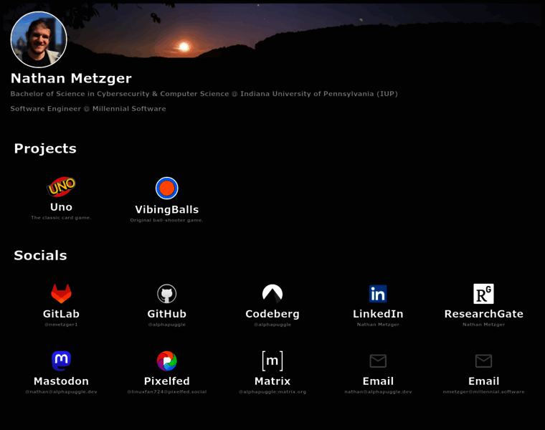Image resolution: width=545 pixels, height=430 pixels.
Task: Open the VibingBalls orange ball icon
Action: click(x=166, y=188)
